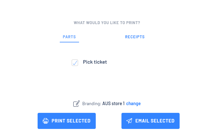
Task: Toggle selection via the Pick ticket label
Action: pyautogui.click(x=95, y=62)
